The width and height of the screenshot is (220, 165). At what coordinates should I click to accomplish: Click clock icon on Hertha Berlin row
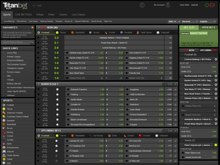(x=57, y=99)
